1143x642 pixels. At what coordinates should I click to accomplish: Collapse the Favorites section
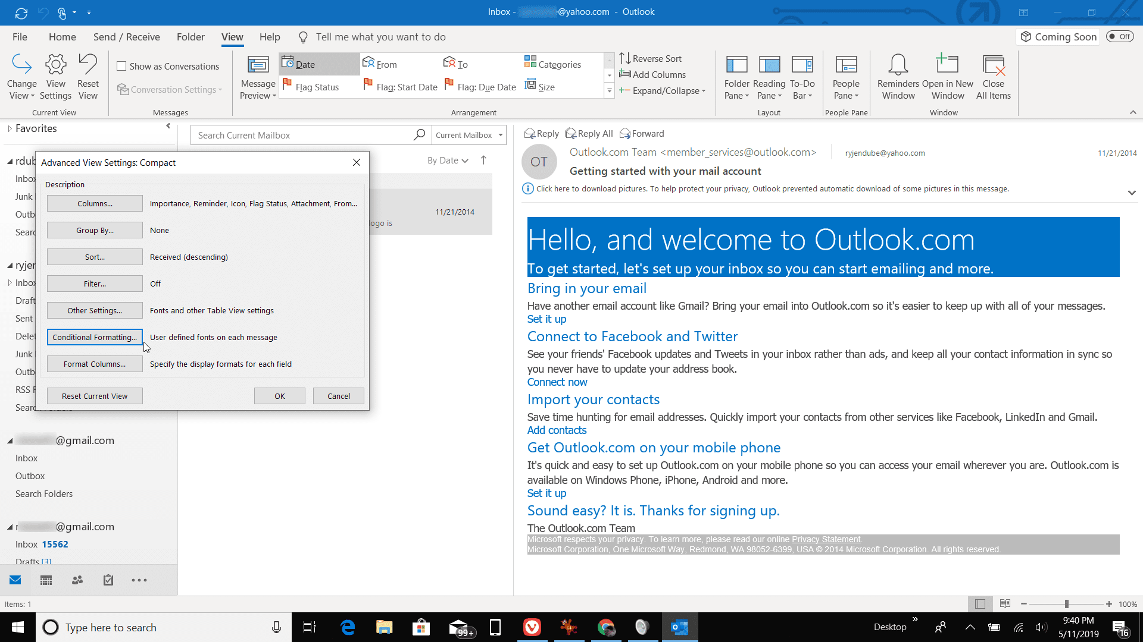10,128
